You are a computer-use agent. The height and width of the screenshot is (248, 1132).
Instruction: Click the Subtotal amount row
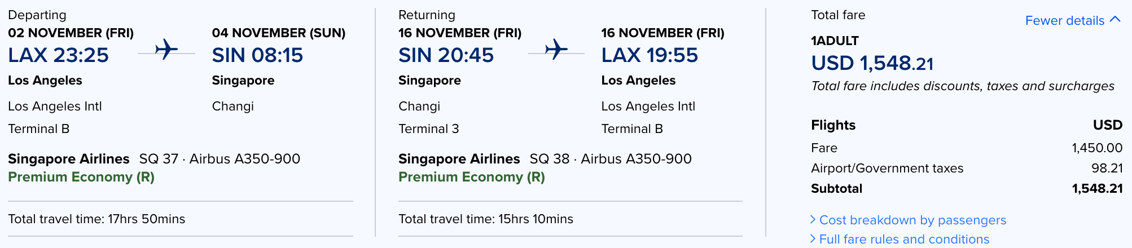click(966, 188)
